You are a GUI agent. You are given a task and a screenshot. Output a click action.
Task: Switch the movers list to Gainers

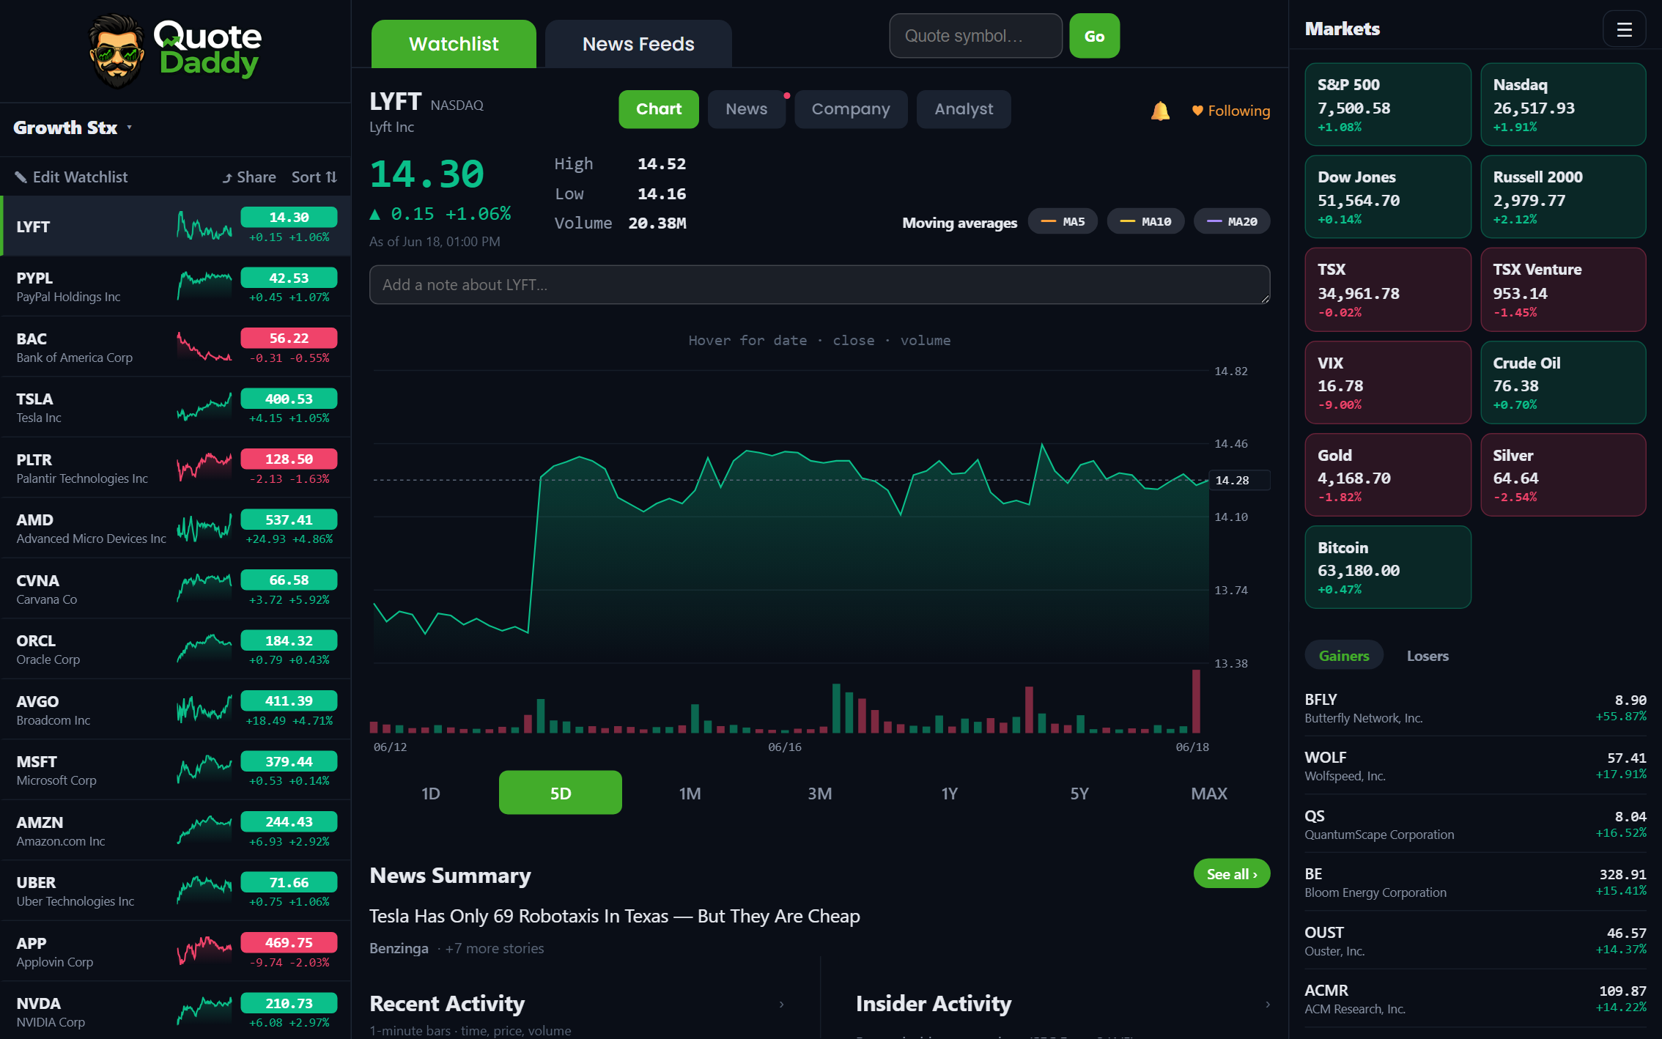(x=1344, y=656)
